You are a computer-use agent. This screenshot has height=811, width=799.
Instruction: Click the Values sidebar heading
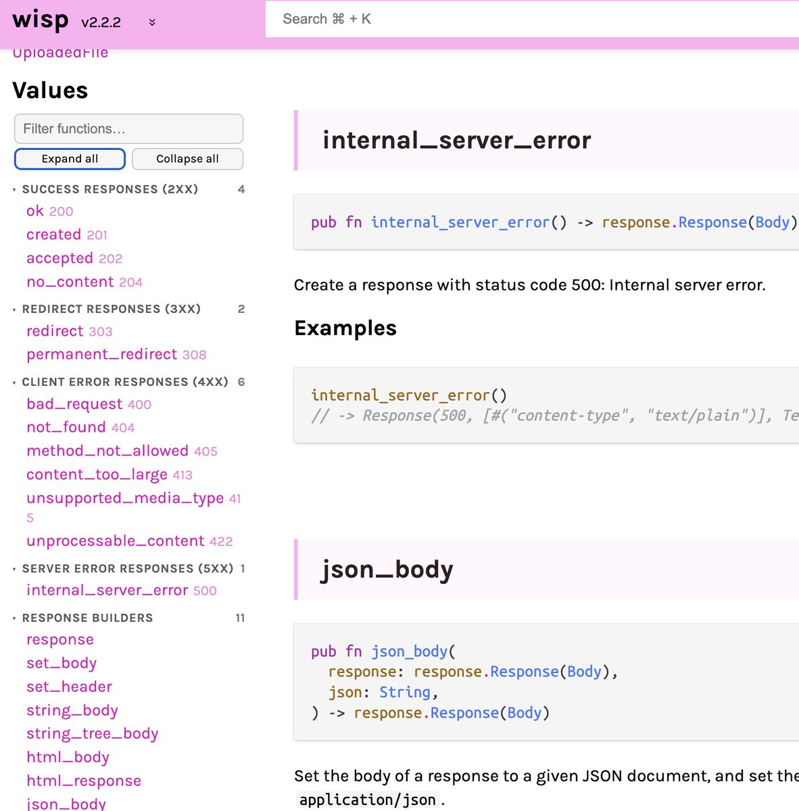[50, 91]
